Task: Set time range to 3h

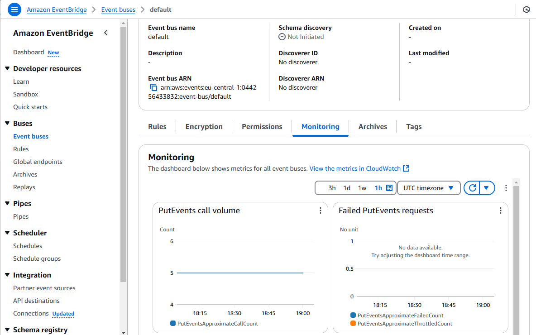Action: (332, 188)
